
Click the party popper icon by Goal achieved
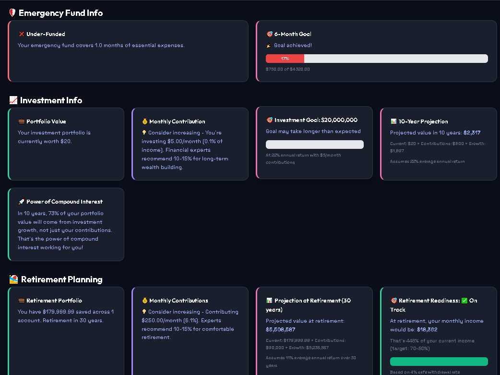[x=269, y=46]
